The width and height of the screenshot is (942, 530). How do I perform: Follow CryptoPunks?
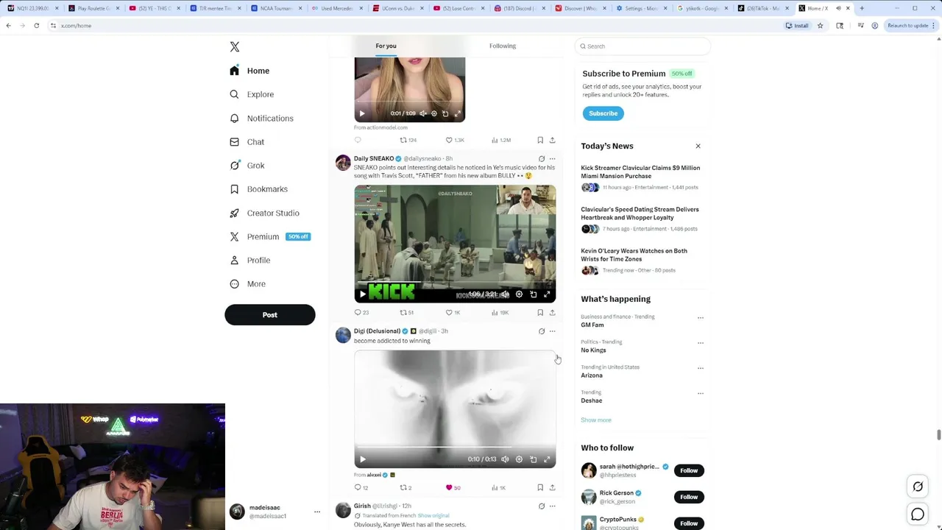(689, 523)
